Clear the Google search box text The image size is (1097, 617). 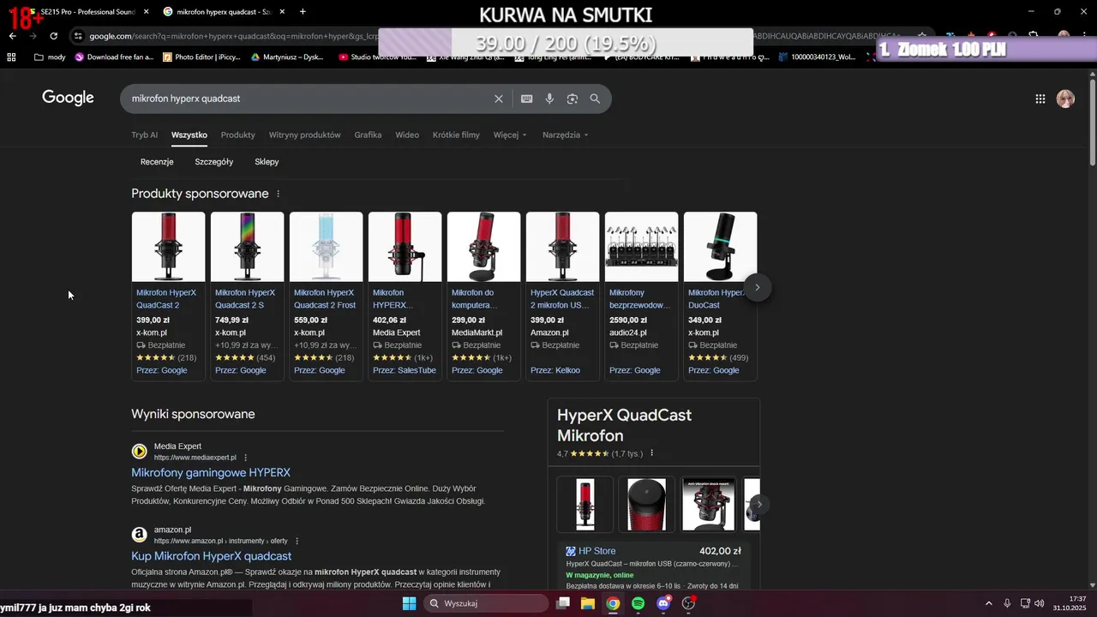(x=499, y=99)
